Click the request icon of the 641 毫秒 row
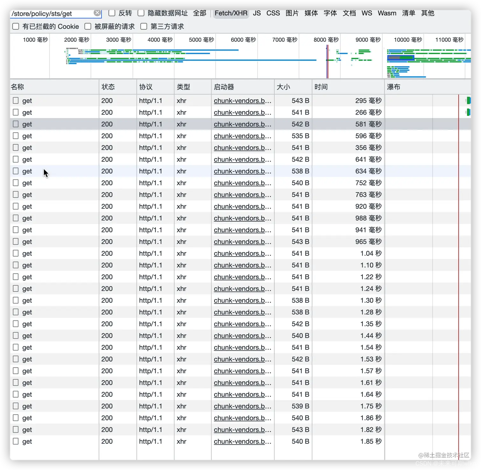 (x=16, y=159)
